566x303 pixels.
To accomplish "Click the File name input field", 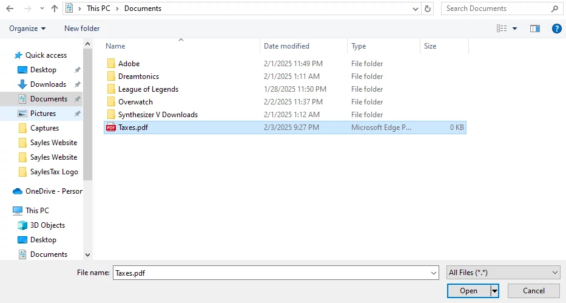I will pos(275,273).
